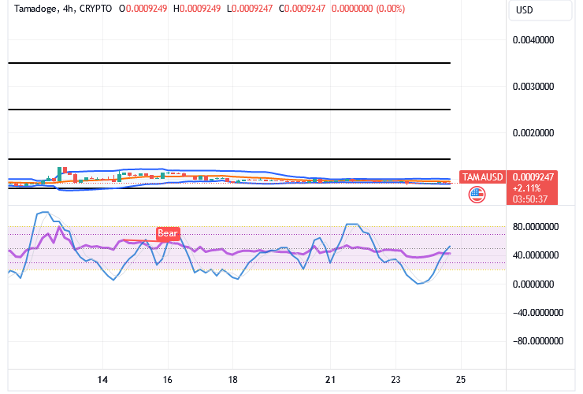Click the +2.11% change value

[x=525, y=188]
